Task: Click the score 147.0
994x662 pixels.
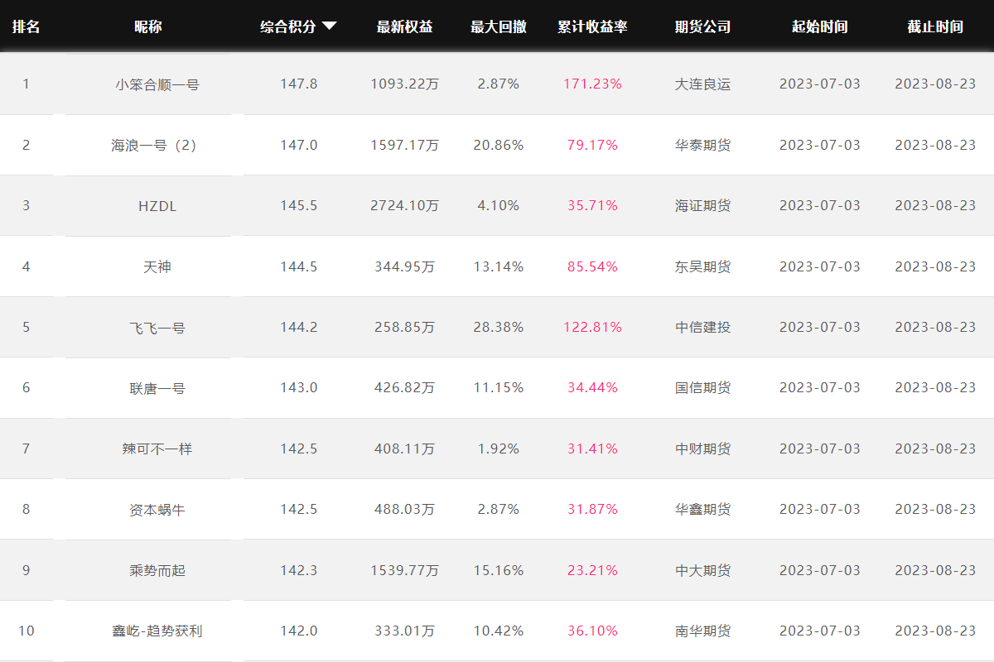Action: pyautogui.click(x=298, y=145)
